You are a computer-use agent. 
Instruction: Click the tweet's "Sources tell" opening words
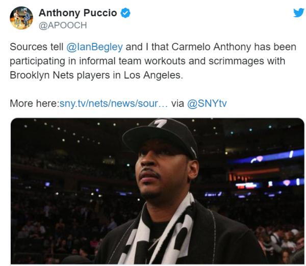37,47
